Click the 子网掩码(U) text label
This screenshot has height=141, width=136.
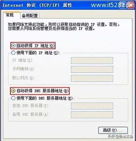click(x=23, y=69)
